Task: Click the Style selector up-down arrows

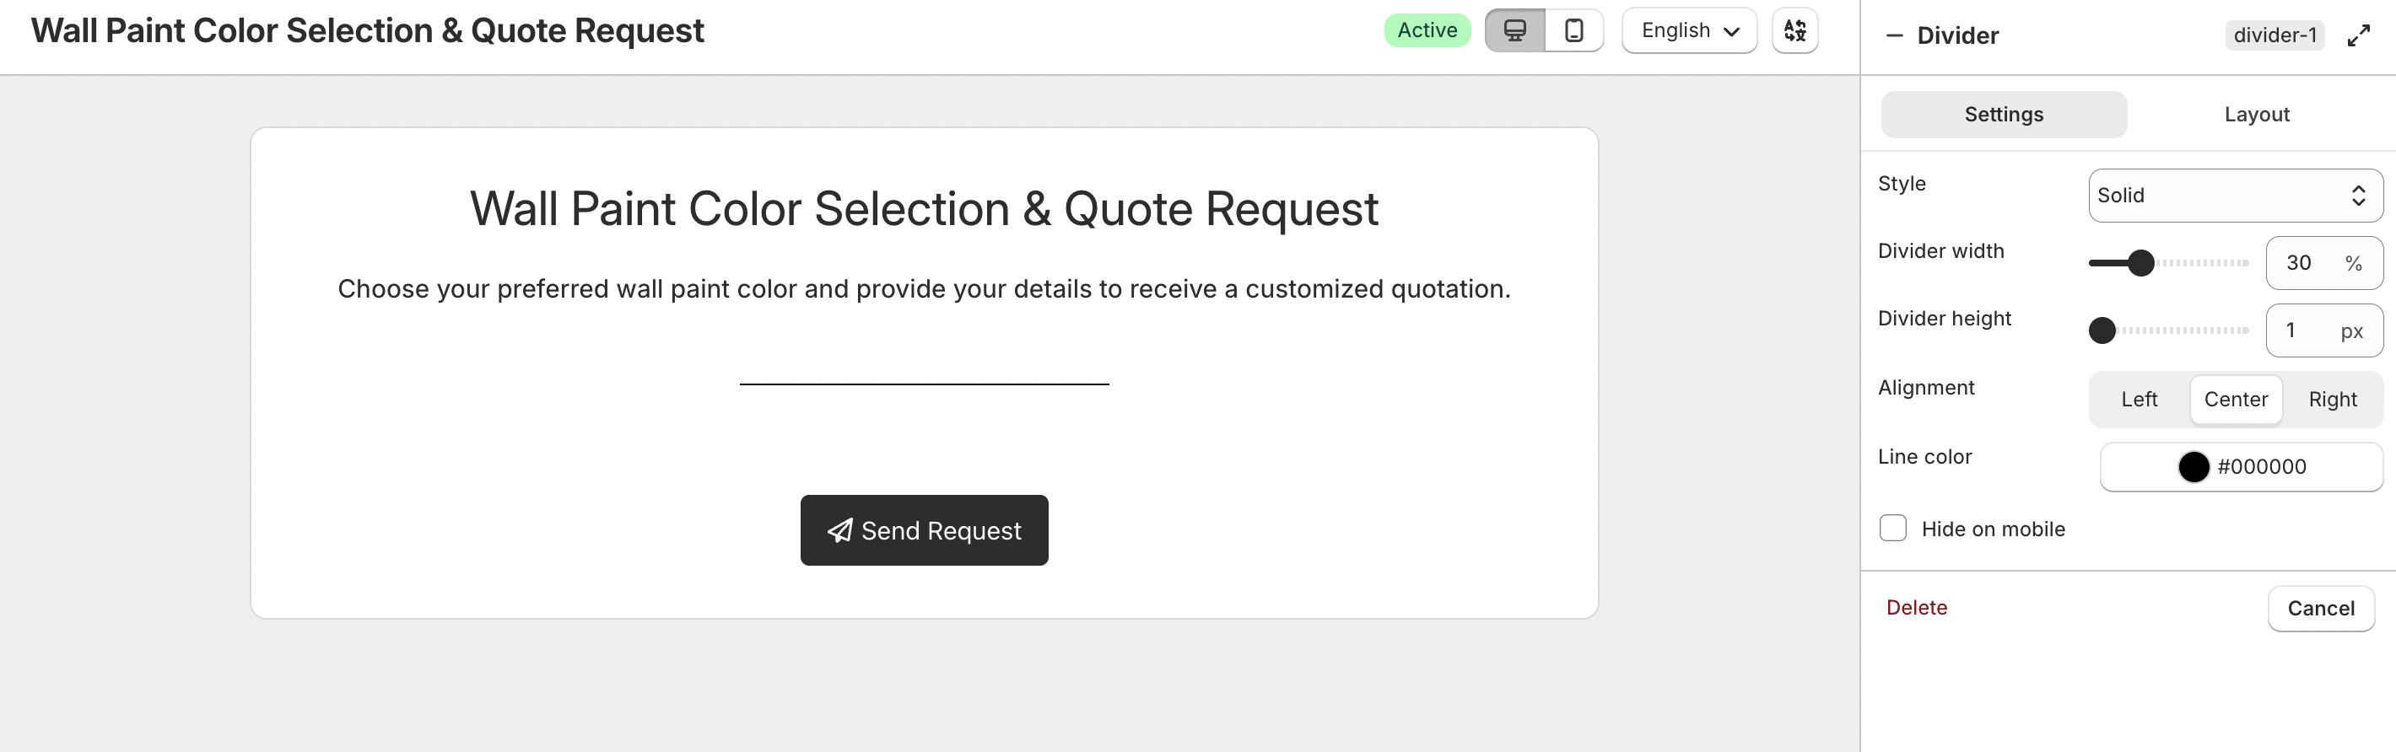Action: pos(2358,196)
